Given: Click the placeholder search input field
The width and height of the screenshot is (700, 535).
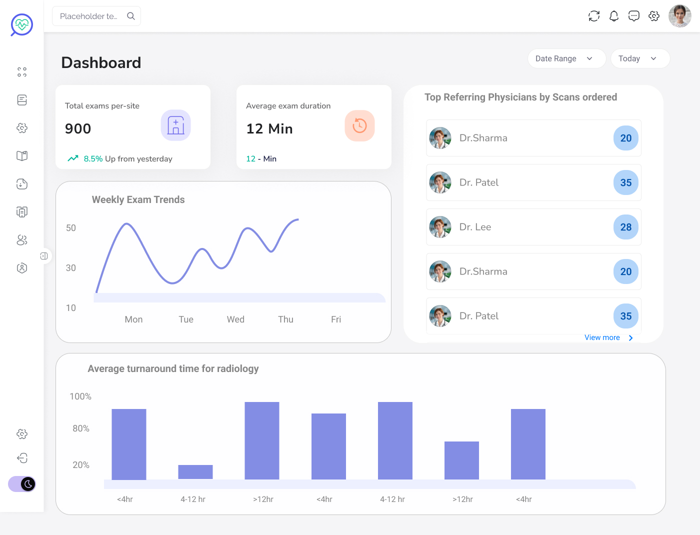Looking at the screenshot, I should pos(90,16).
